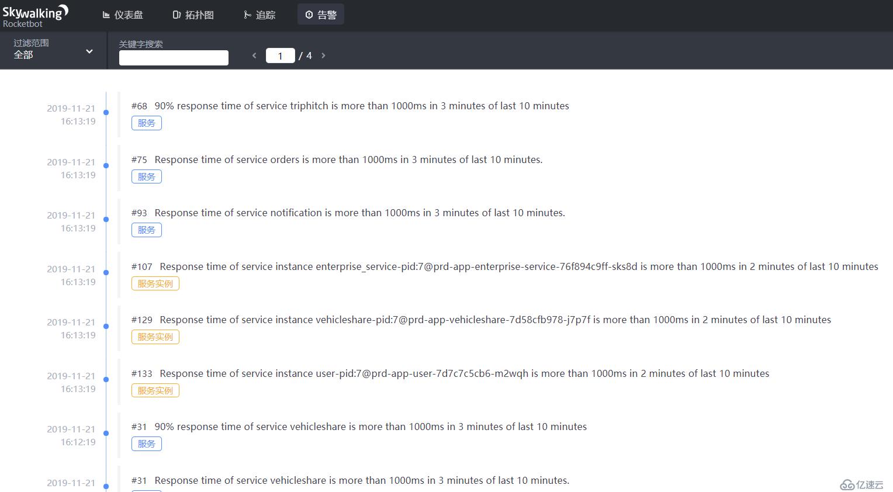Click the page number input box
Screen dimensions: 893x492
point(281,56)
